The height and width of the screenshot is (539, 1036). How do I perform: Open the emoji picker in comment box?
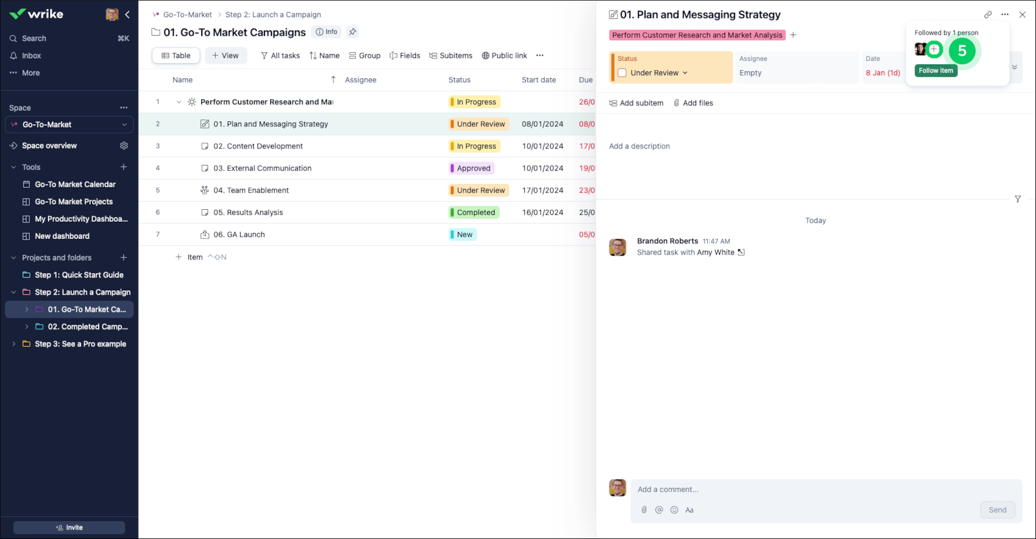coord(674,510)
